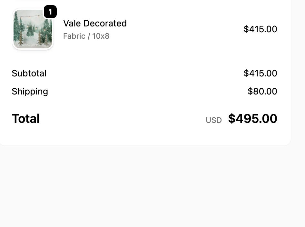Image resolution: width=305 pixels, height=227 pixels.
Task: Click the word Fabric in variant line
Action: (x=74, y=36)
